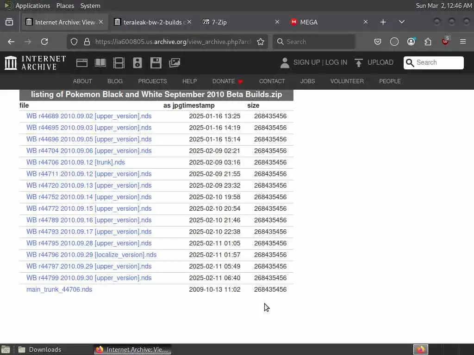
Task: Download WB r44720 2010.09.13 upper_version.nds
Action: pyautogui.click(x=89, y=185)
